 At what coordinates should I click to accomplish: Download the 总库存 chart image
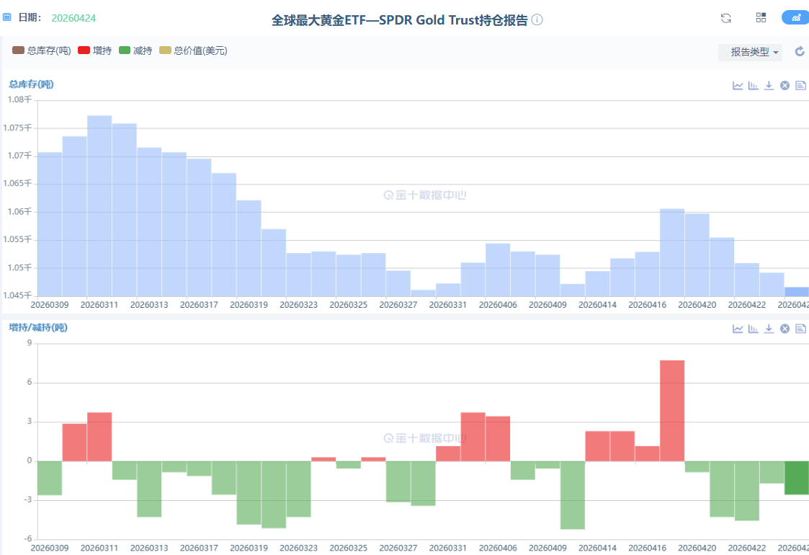pyautogui.click(x=769, y=85)
